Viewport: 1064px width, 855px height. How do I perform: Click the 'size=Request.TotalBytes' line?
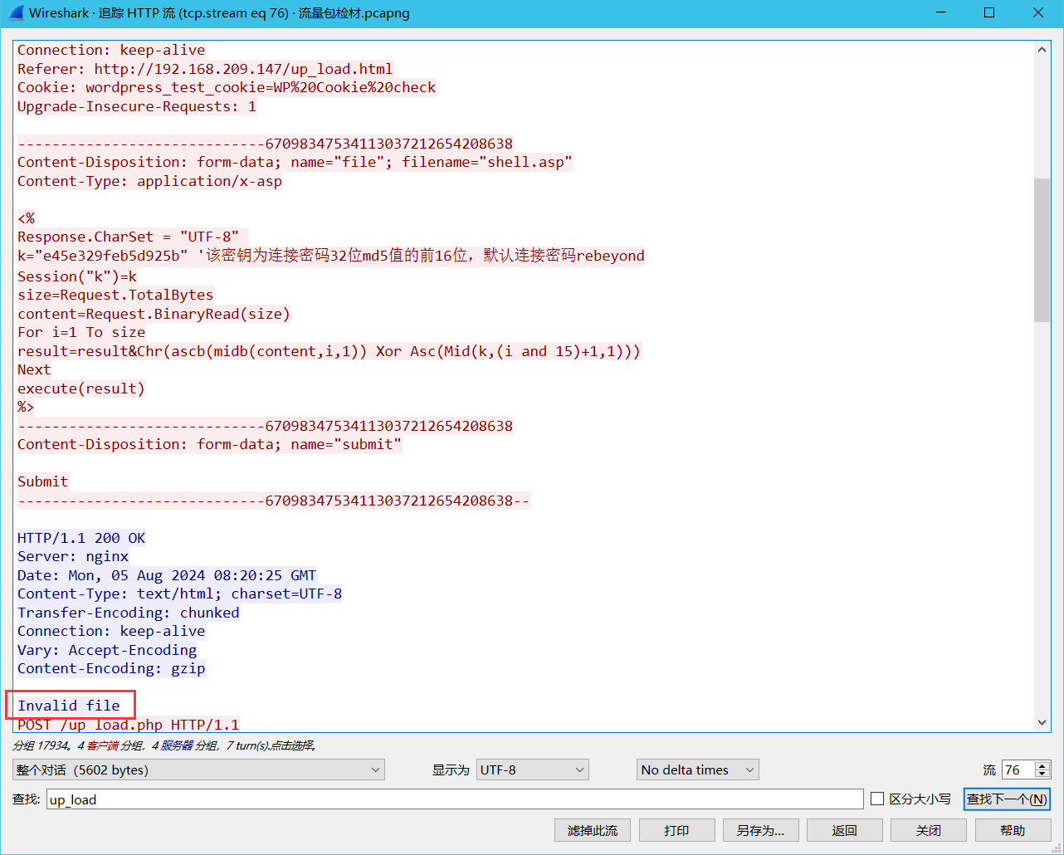coord(115,295)
